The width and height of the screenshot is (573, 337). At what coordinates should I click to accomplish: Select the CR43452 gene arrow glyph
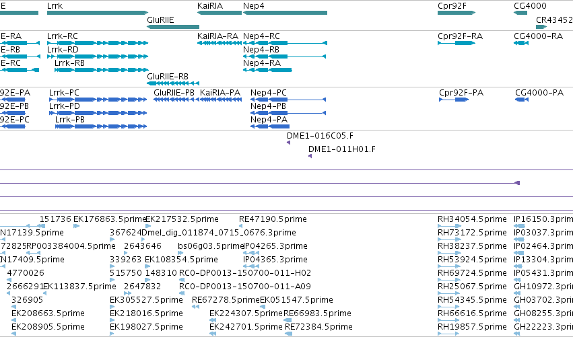541,27
